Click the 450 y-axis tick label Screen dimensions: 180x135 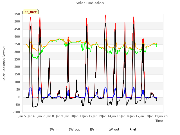coord(17,29)
